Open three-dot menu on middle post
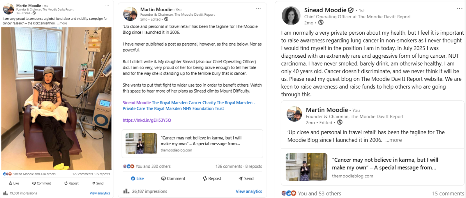Screen dimensions: 466x198 click(x=258, y=9)
